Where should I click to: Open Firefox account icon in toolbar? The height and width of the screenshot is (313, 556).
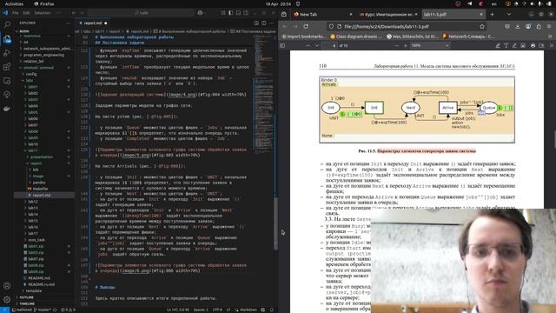tap(528, 26)
